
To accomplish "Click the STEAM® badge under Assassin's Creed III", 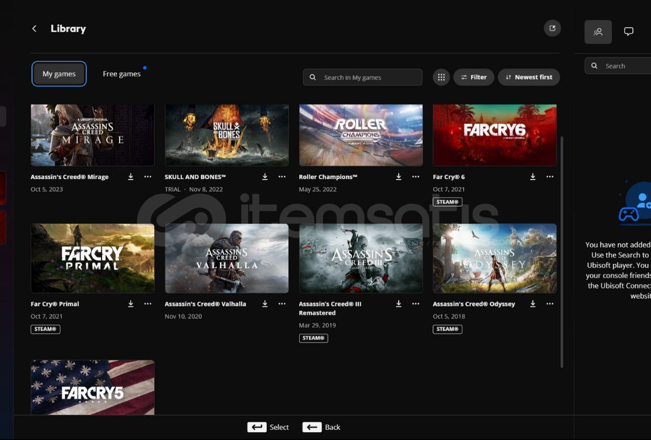I will (x=313, y=338).
